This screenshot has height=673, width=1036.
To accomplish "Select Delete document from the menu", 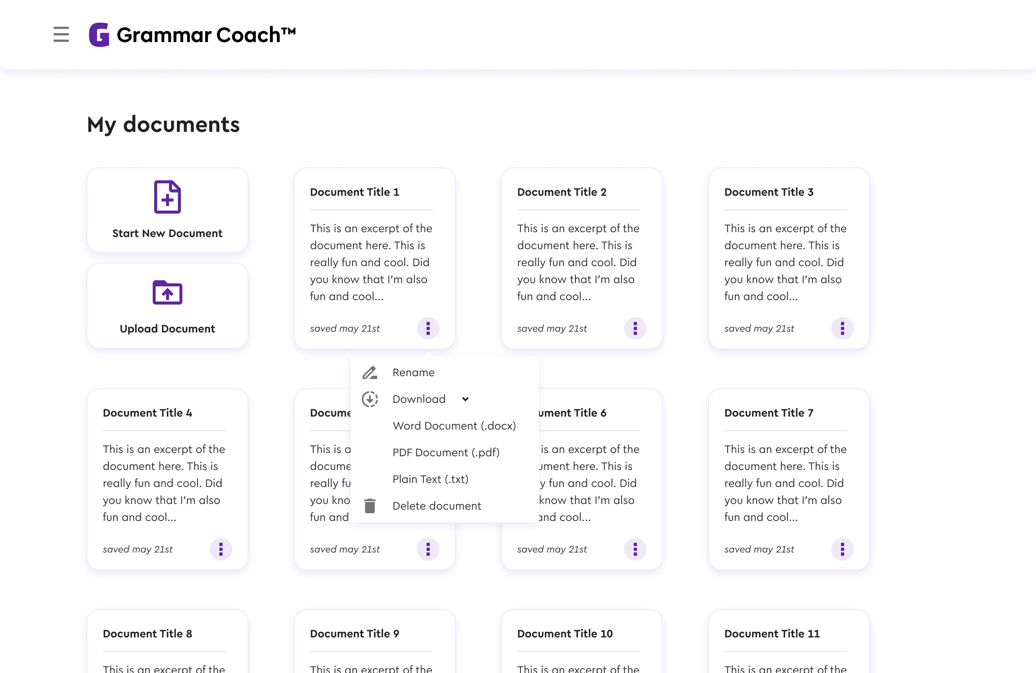I will coord(437,506).
